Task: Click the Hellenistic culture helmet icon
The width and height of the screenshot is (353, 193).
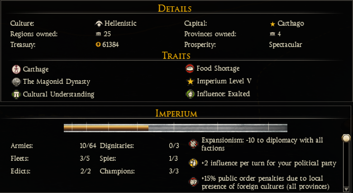Action: pos(98,24)
